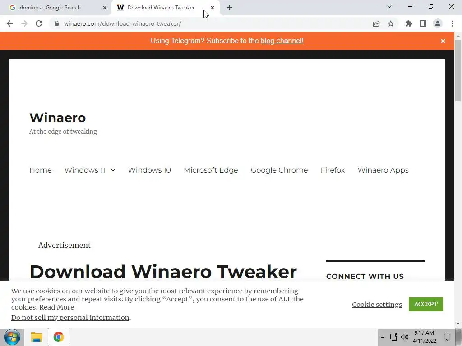Viewport: 462px width, 346px height.
Task: Open File Explorer from taskbar
Action: tap(37, 337)
